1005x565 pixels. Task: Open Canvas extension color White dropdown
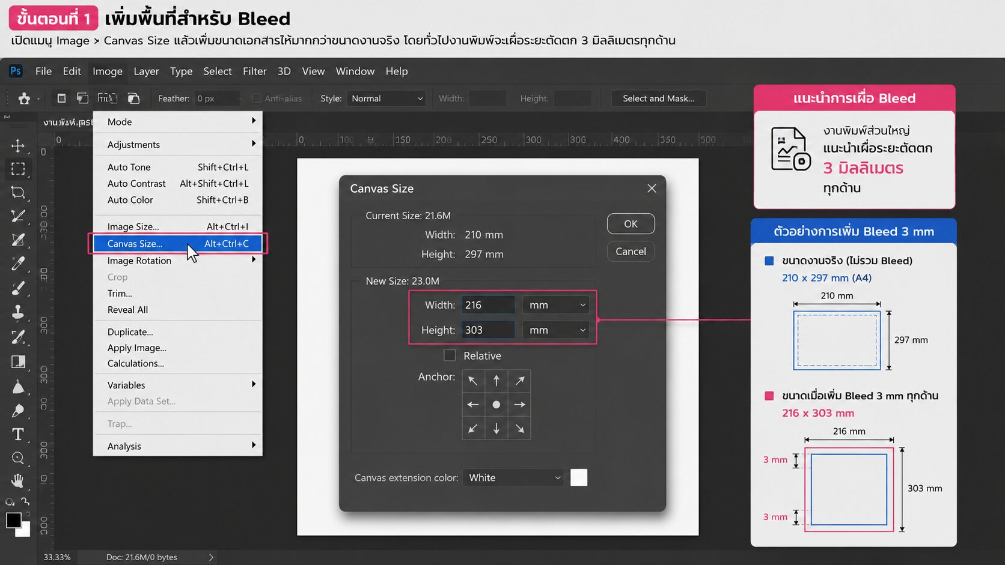coord(513,478)
